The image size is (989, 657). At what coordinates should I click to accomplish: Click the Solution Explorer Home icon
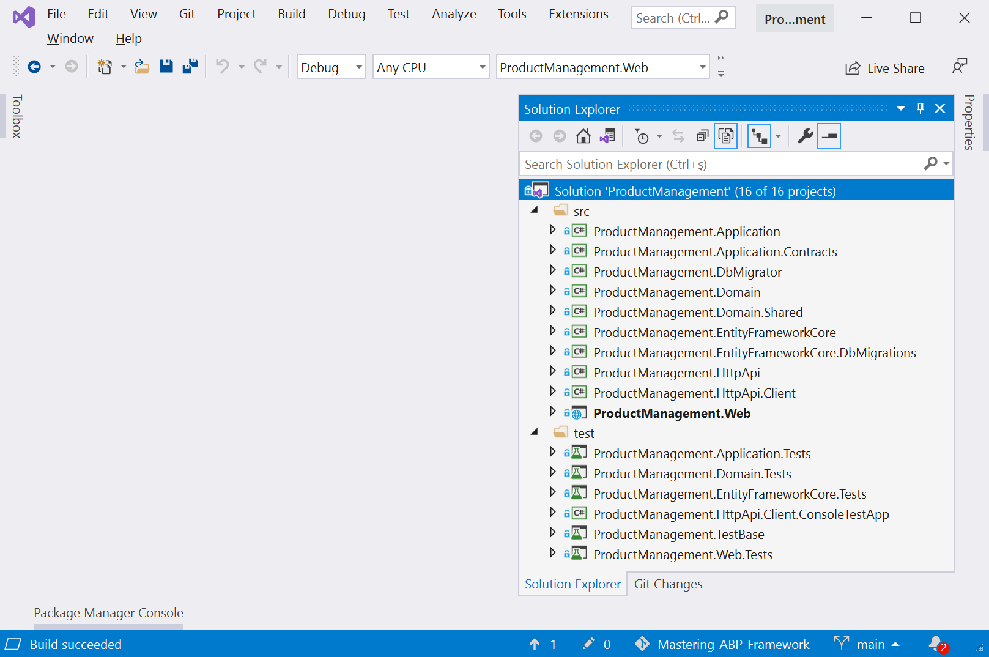tap(583, 136)
